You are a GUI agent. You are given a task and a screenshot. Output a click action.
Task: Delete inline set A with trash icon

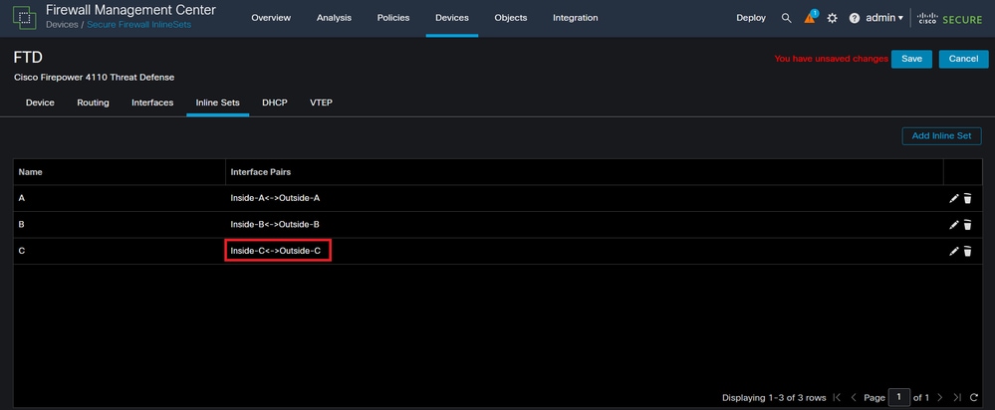967,198
